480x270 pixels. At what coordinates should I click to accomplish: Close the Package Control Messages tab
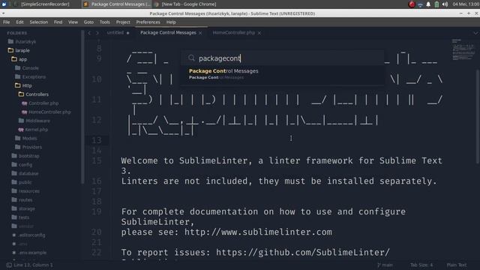pos(200,33)
